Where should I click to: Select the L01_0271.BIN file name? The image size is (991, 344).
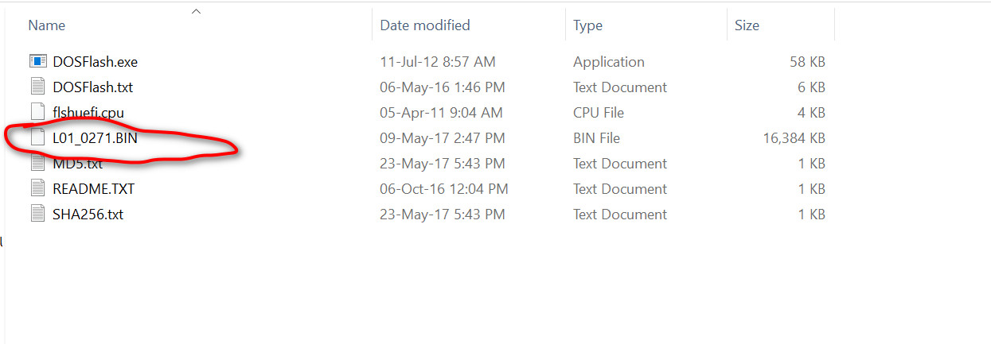(95, 138)
